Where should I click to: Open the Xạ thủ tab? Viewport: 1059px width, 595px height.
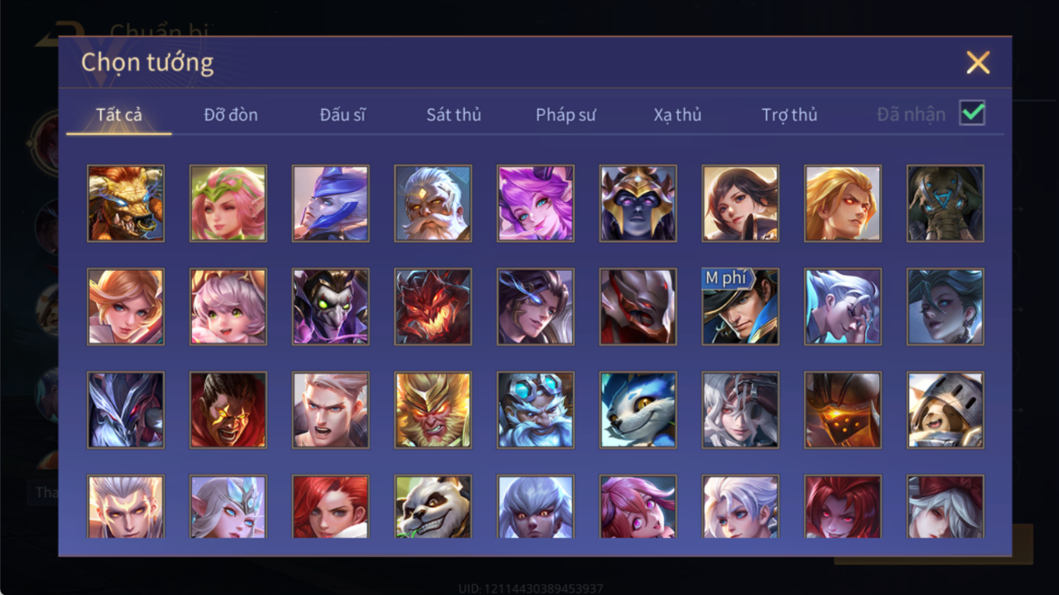click(x=677, y=115)
